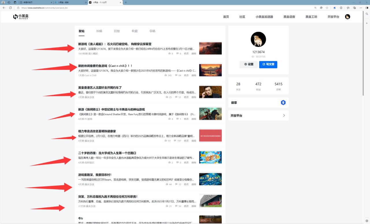Open the 浪人崛起 post thumbnail
370x224 pixels.
click(210, 48)
